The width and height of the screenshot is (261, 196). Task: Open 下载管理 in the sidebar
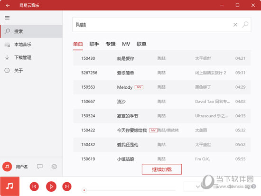(x=31, y=57)
